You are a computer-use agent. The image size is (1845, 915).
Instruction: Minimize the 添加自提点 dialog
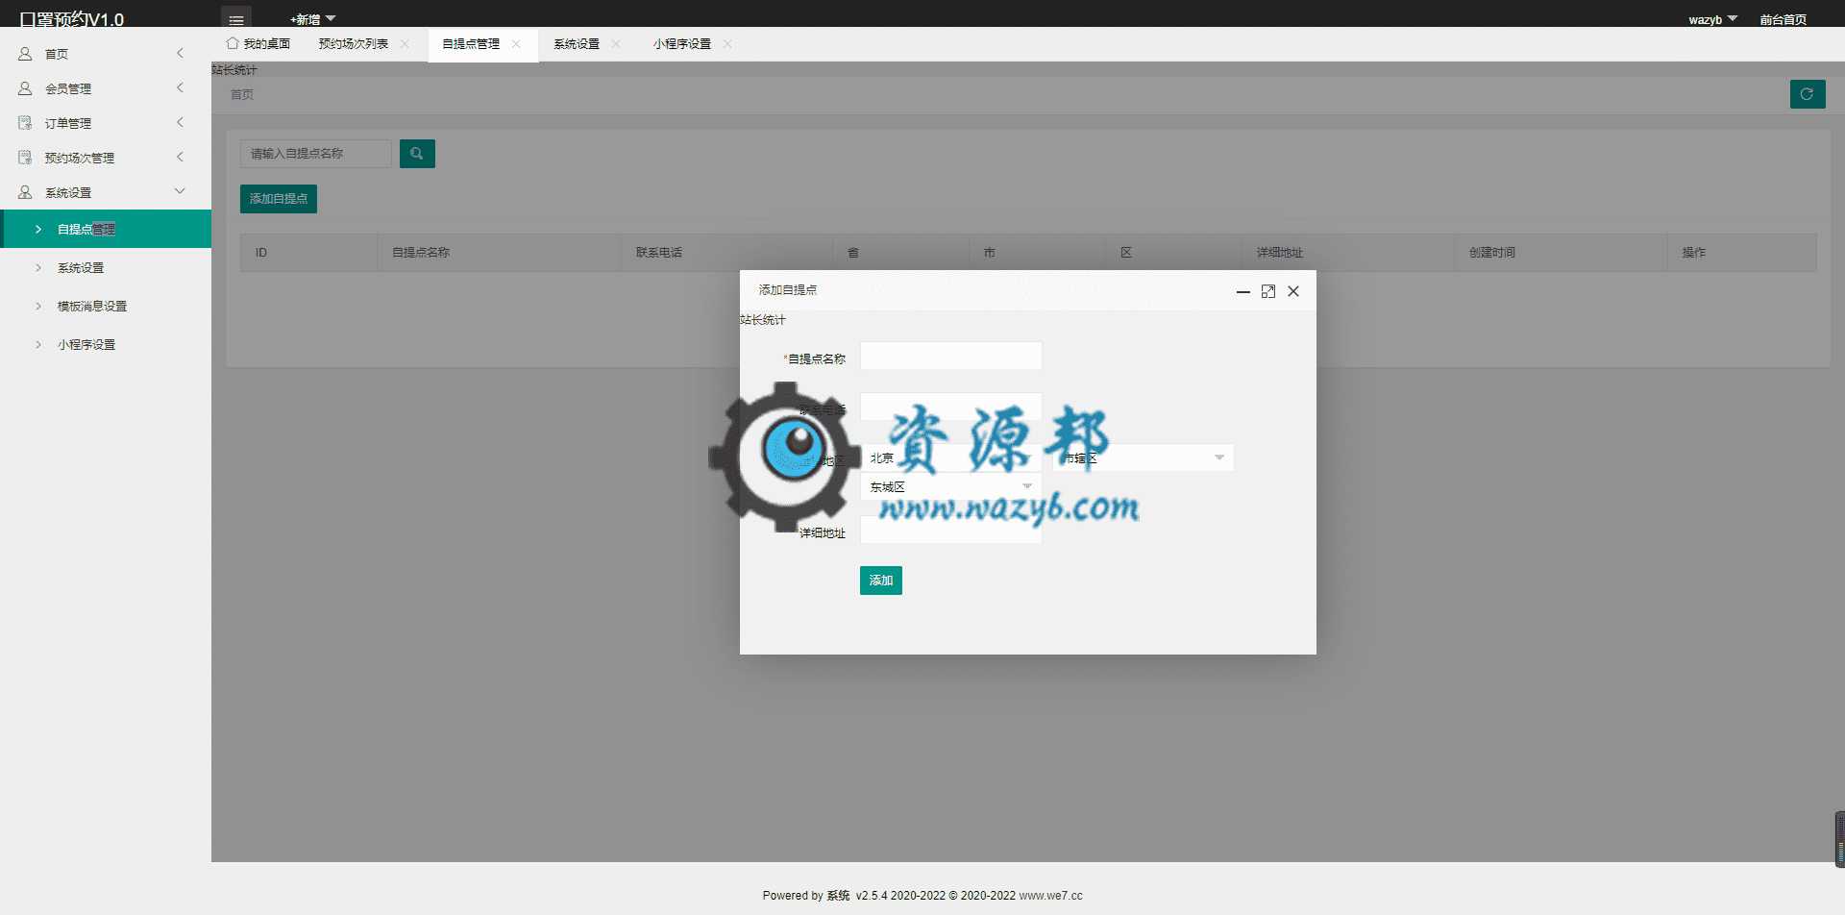(x=1243, y=291)
